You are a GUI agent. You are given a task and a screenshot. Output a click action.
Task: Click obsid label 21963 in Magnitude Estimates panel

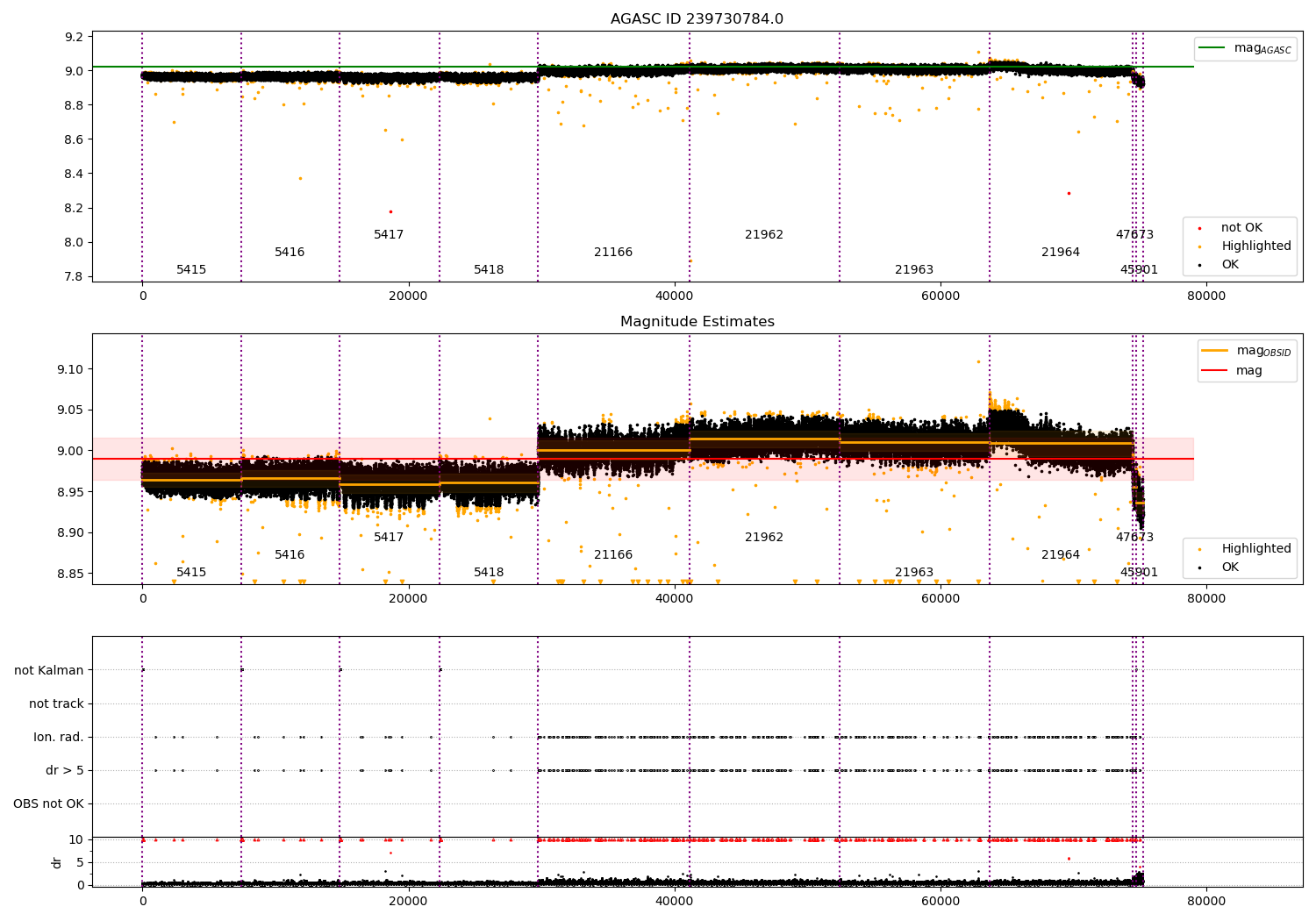tap(914, 573)
